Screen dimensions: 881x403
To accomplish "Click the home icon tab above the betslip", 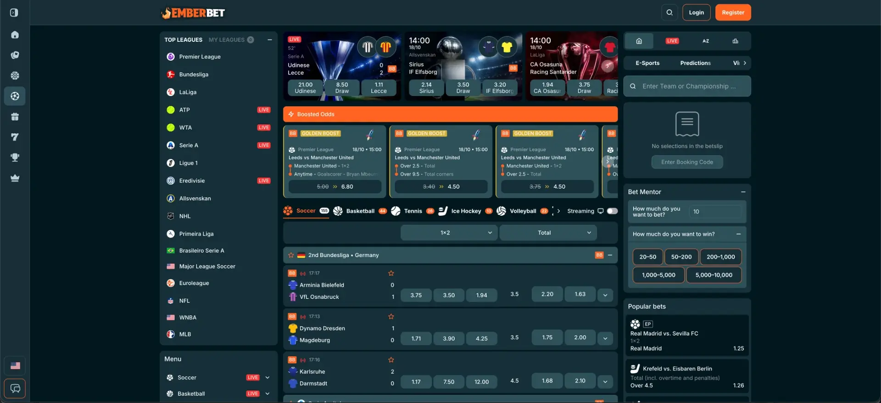I will pyautogui.click(x=639, y=41).
